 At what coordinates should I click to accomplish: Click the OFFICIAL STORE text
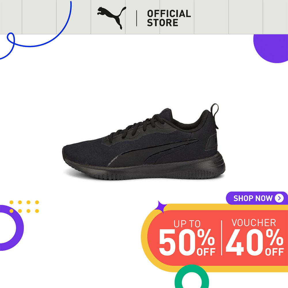(x=169, y=18)
